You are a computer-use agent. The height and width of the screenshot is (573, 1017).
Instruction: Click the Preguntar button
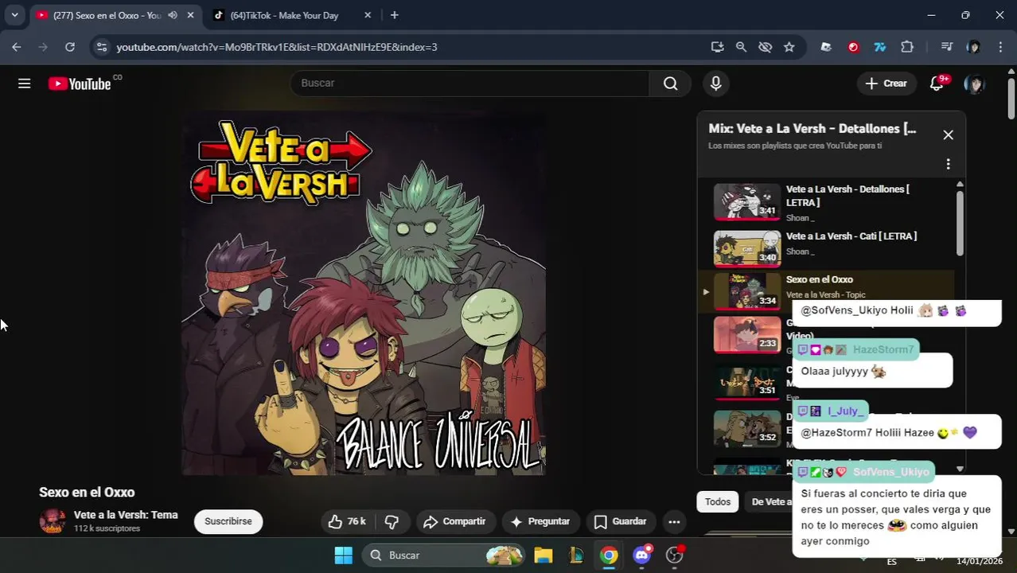[x=540, y=521]
